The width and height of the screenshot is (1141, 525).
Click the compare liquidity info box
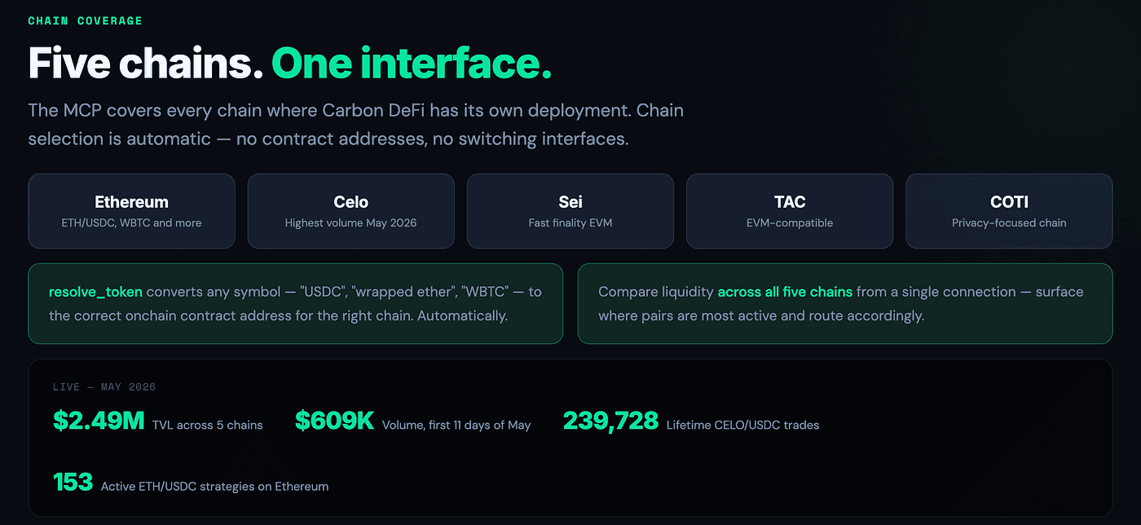[845, 303]
